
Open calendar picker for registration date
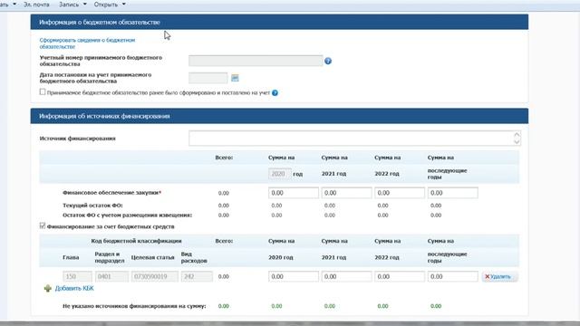(235, 78)
